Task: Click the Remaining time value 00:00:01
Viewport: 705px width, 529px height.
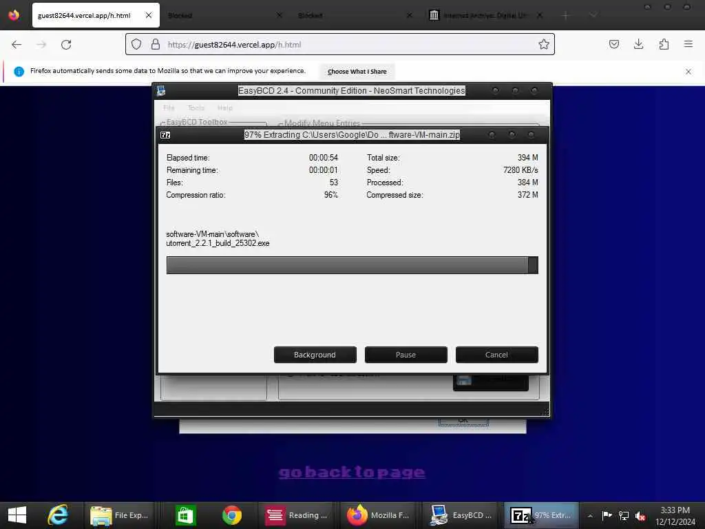Action: 324,170
